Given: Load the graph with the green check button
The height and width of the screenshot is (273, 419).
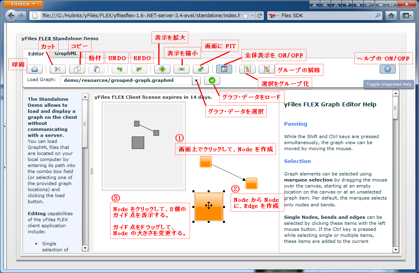Looking at the screenshot, I should pos(212,80).
